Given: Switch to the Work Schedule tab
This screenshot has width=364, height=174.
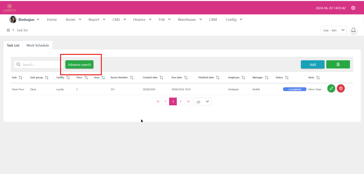Looking at the screenshot, I should [x=37, y=45].
